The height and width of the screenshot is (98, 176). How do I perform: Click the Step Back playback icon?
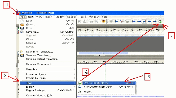(x=139, y=21)
